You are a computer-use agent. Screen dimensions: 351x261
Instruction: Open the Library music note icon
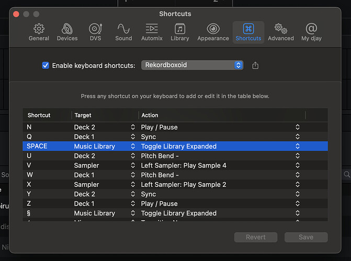point(180,29)
